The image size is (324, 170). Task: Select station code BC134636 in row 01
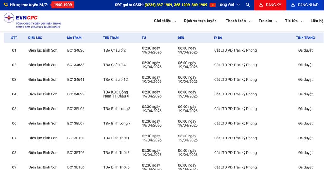coord(76,50)
